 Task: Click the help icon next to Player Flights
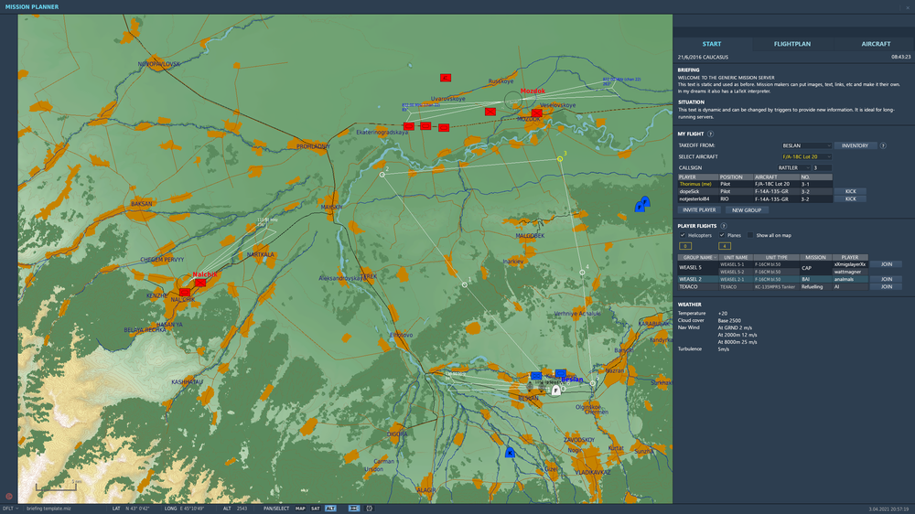723,225
